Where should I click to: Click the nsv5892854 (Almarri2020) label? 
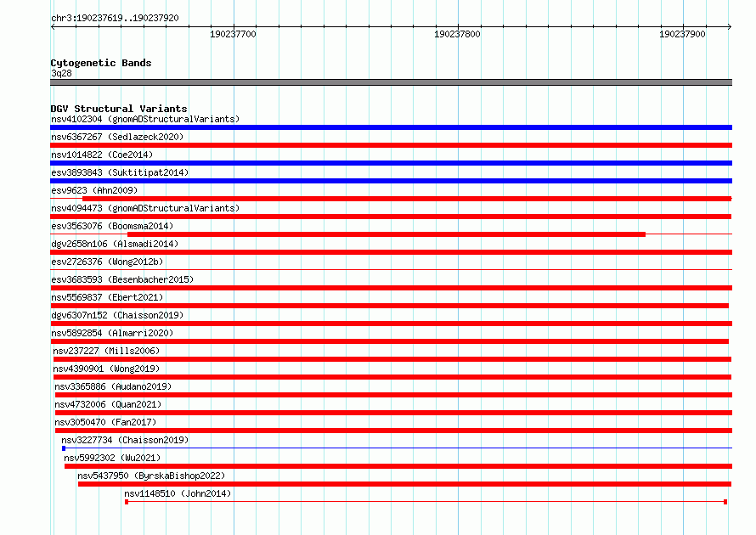pyautogui.click(x=112, y=333)
